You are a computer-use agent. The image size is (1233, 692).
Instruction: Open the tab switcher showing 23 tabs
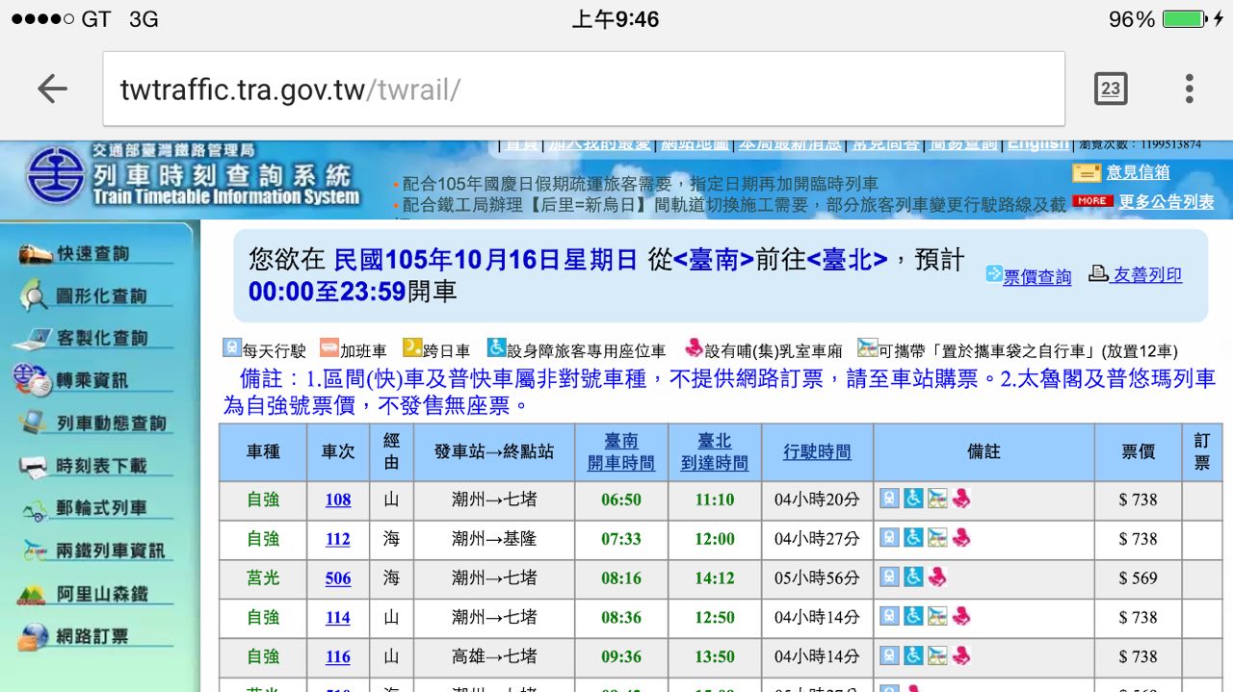[1111, 89]
